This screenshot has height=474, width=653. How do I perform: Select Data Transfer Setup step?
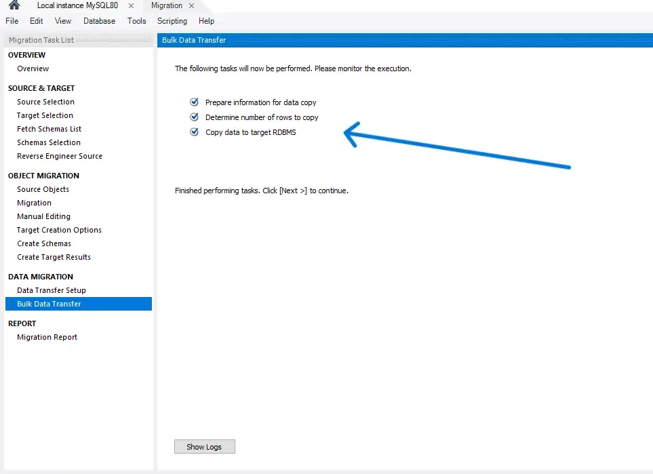click(x=52, y=290)
